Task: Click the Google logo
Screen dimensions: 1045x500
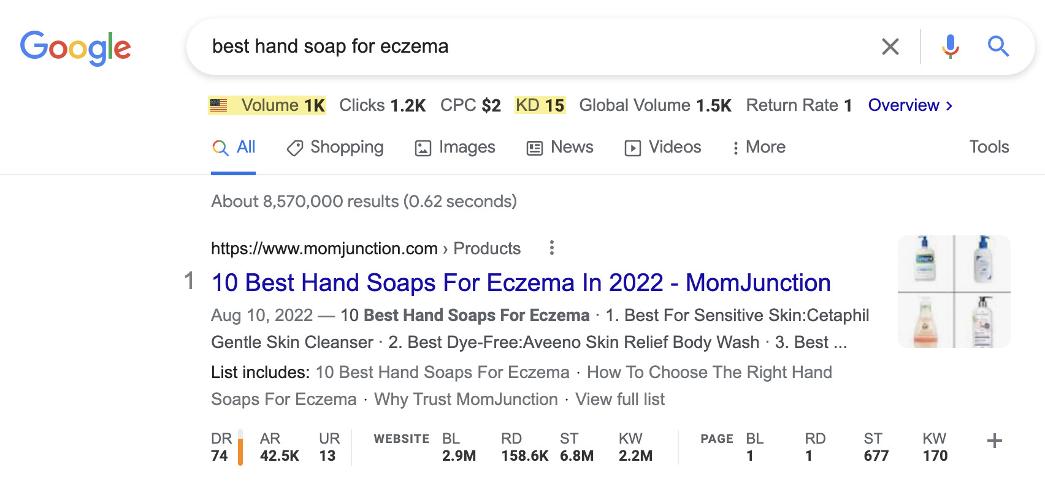Action: (75, 46)
